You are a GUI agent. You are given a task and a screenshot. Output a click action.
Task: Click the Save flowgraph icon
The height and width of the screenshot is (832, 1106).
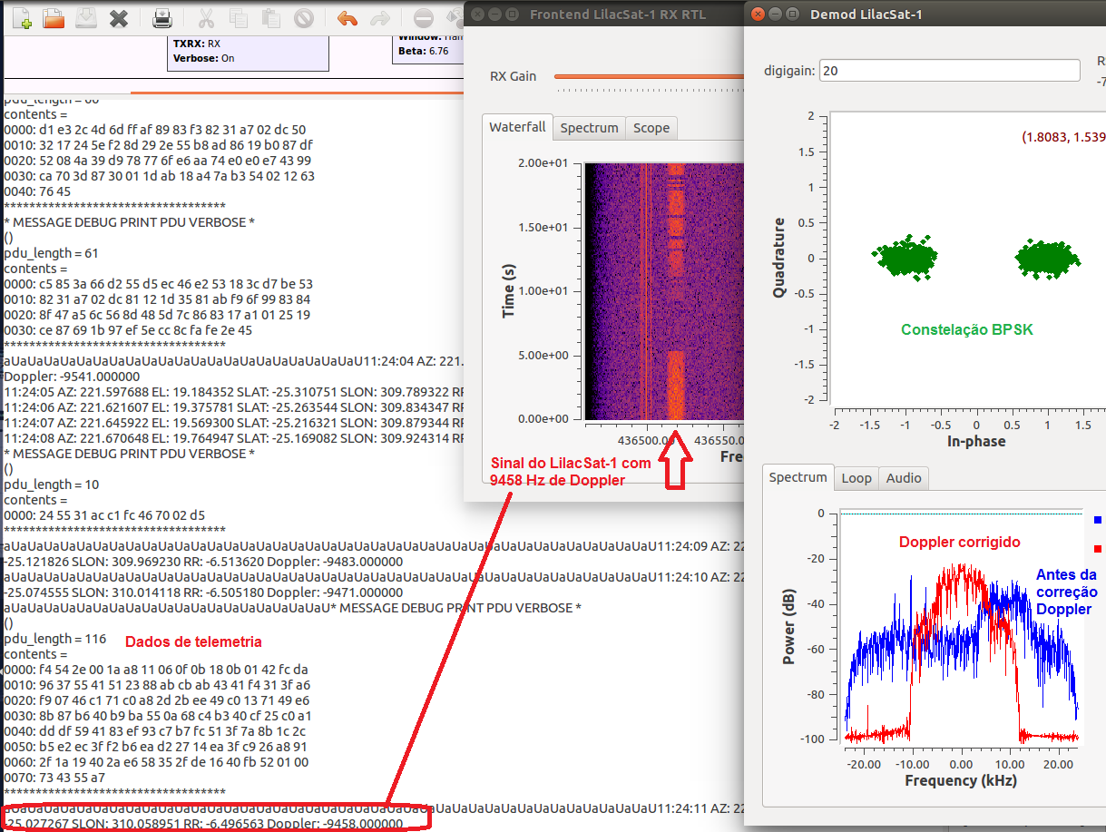(86, 17)
